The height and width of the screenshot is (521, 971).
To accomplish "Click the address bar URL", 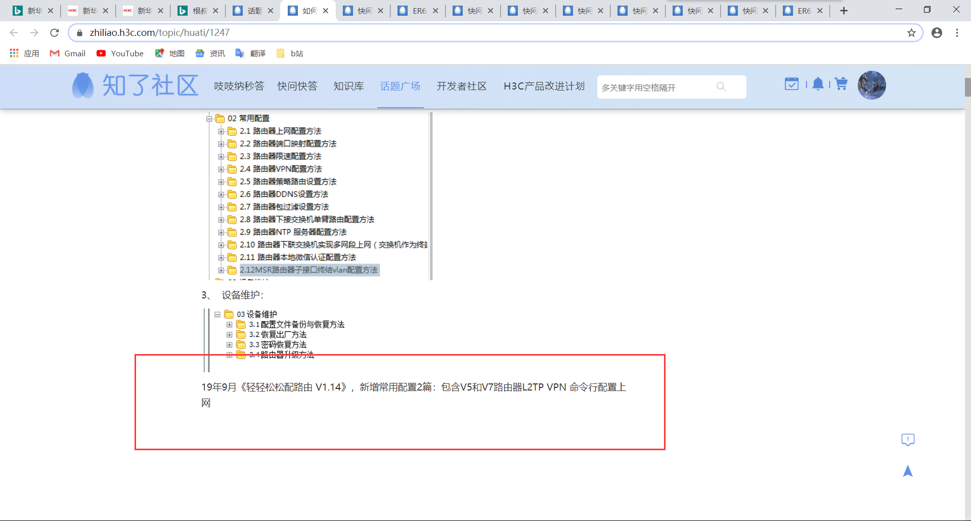I will pyautogui.click(x=160, y=33).
